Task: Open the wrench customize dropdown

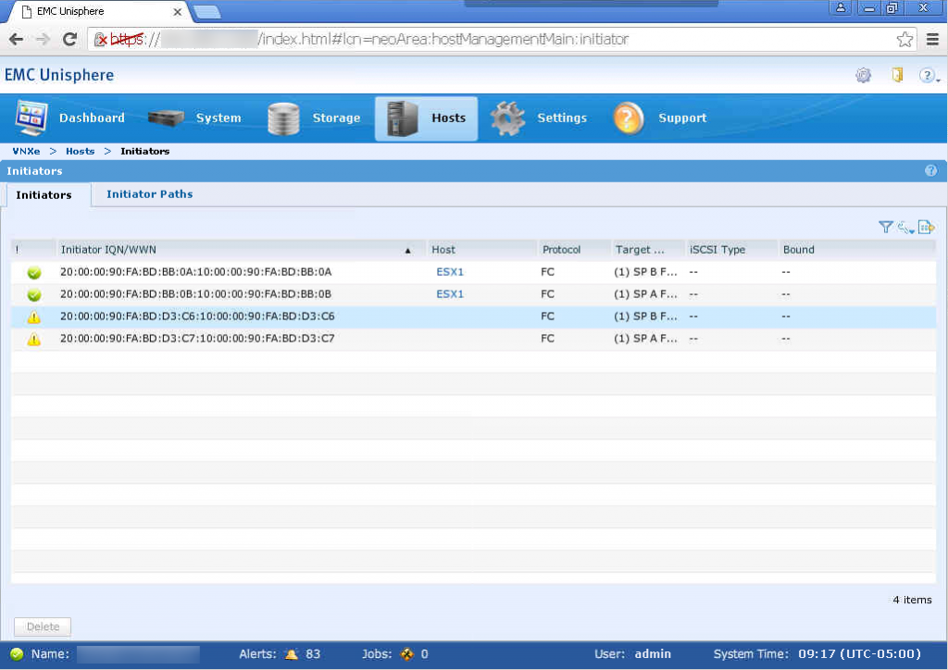Action: click(905, 227)
